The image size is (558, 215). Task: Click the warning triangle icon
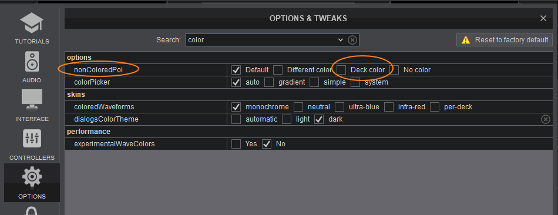point(465,40)
